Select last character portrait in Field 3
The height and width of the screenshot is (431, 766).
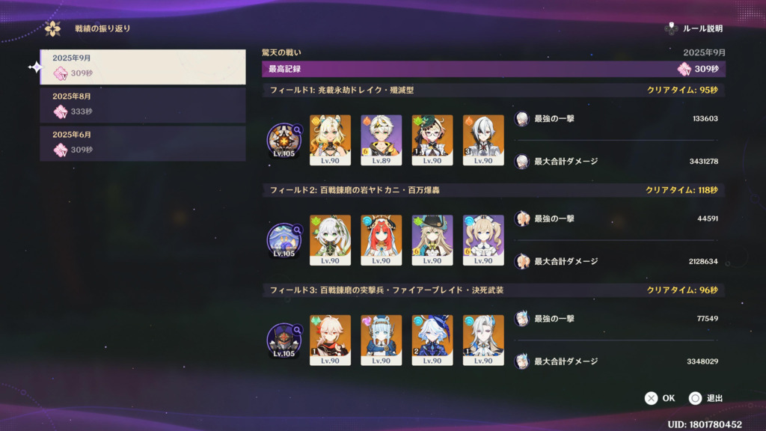(483, 340)
